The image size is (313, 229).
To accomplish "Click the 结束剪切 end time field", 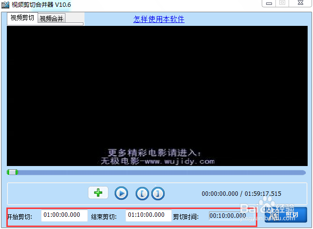I will tap(148, 215).
